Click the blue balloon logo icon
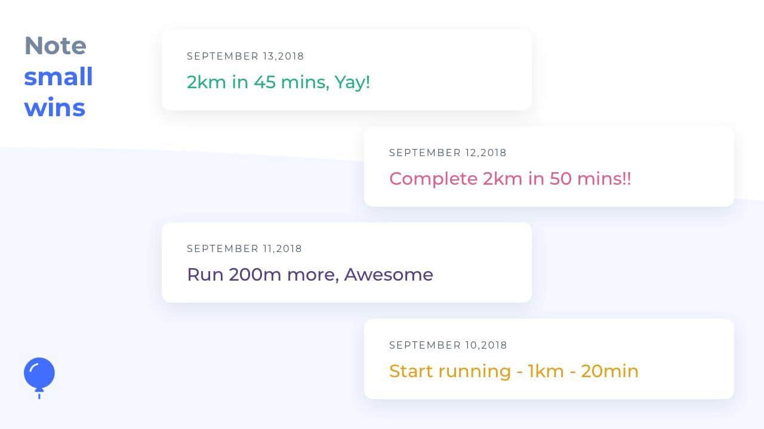Viewport: 764px width, 429px height. pos(39,374)
